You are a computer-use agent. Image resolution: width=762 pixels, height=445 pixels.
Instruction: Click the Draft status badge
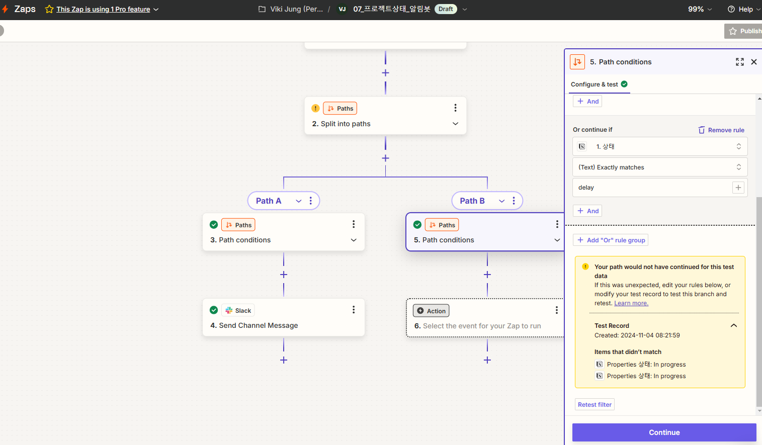coord(446,9)
